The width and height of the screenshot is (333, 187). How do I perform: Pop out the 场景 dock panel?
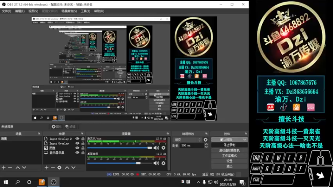[x=39, y=133]
